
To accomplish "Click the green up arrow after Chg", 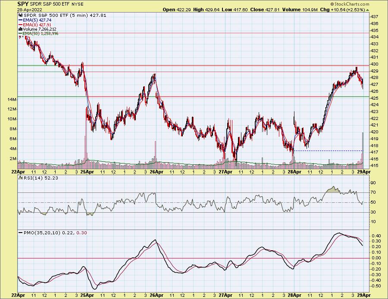I will point(367,10).
